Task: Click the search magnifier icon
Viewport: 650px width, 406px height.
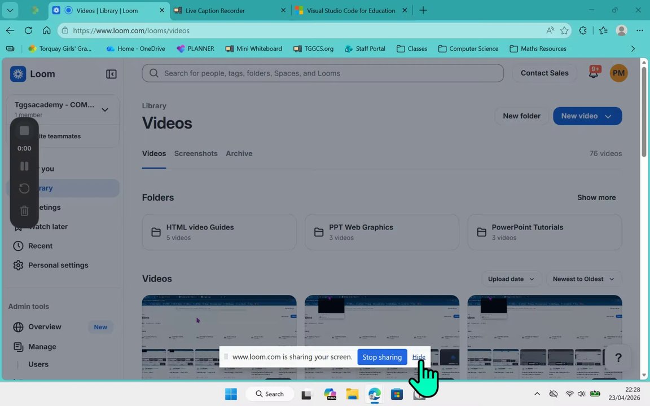Action: tap(154, 73)
